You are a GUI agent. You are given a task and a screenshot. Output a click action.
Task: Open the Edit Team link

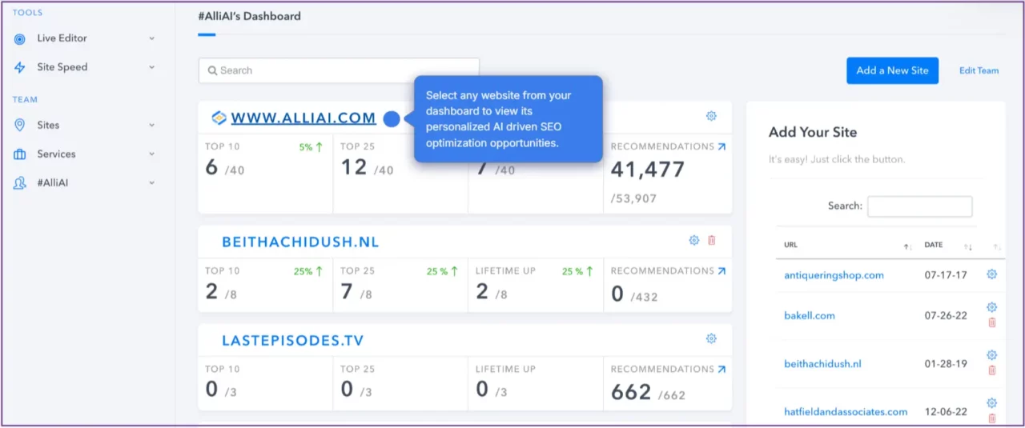[x=979, y=70]
